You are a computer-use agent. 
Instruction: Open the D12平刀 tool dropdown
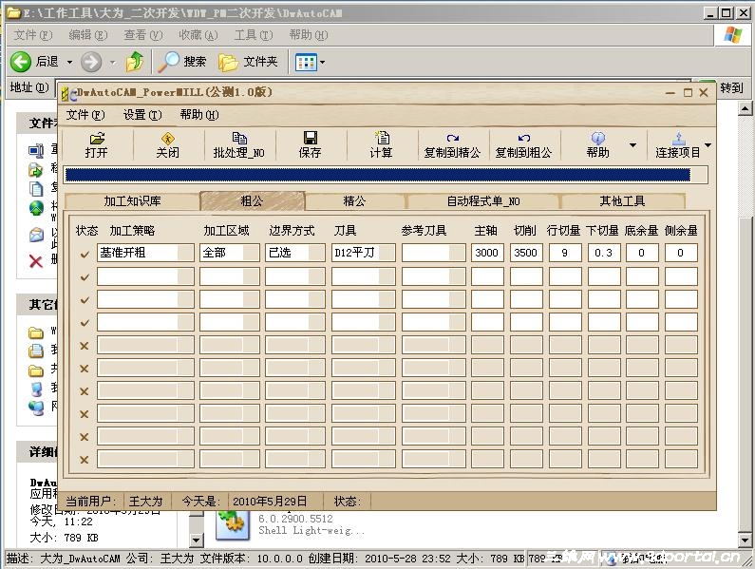click(x=387, y=253)
